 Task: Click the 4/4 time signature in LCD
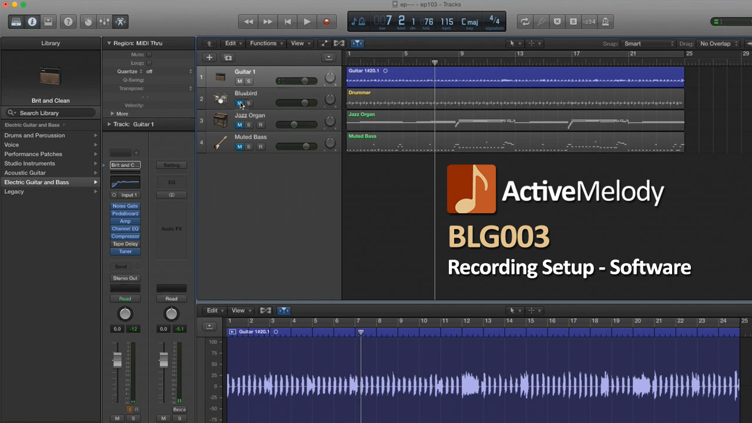click(x=494, y=20)
